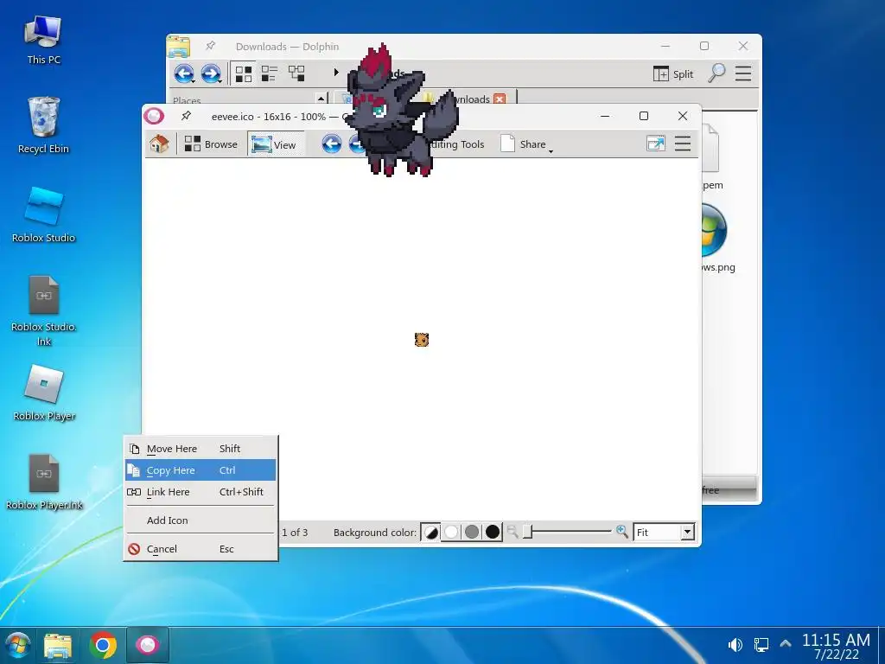Choose Move Here from context menu
This screenshot has width=885, height=664.
point(201,449)
